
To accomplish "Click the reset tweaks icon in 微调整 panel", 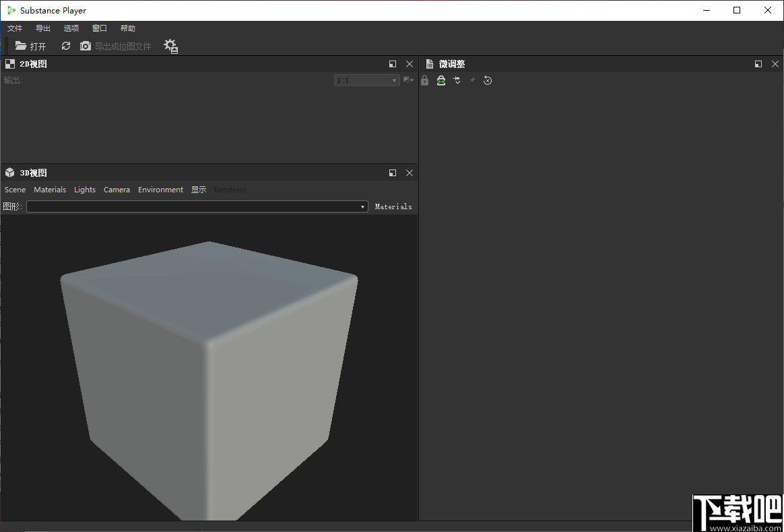I will 487,80.
